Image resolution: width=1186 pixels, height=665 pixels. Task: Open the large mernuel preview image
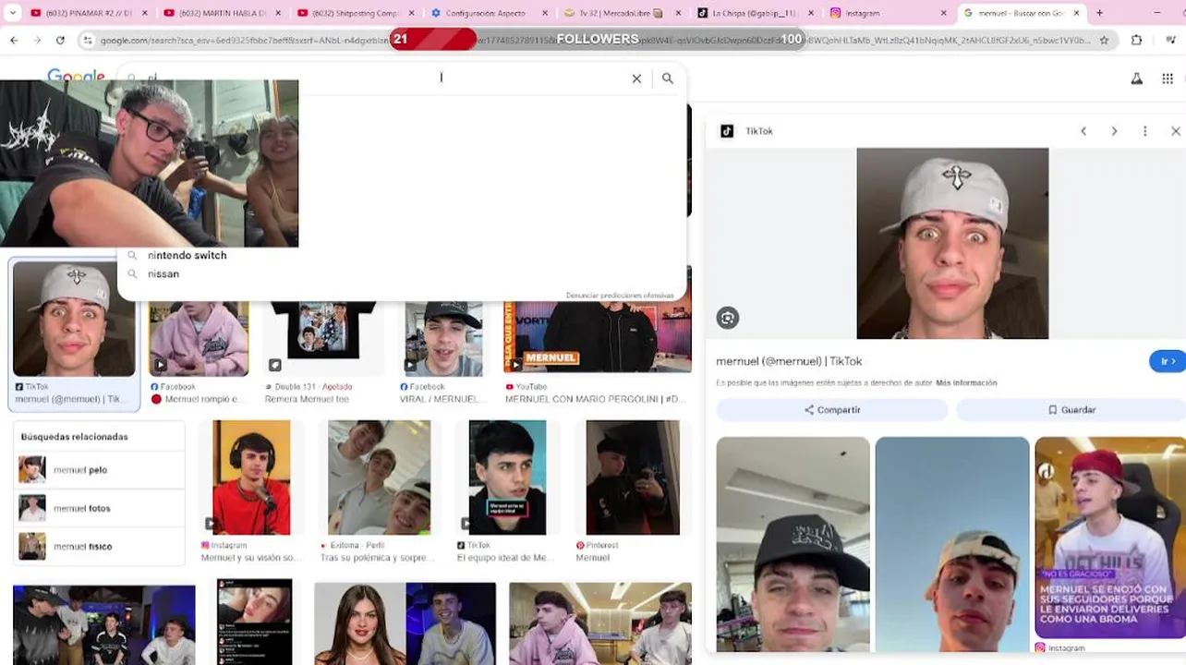tap(952, 243)
